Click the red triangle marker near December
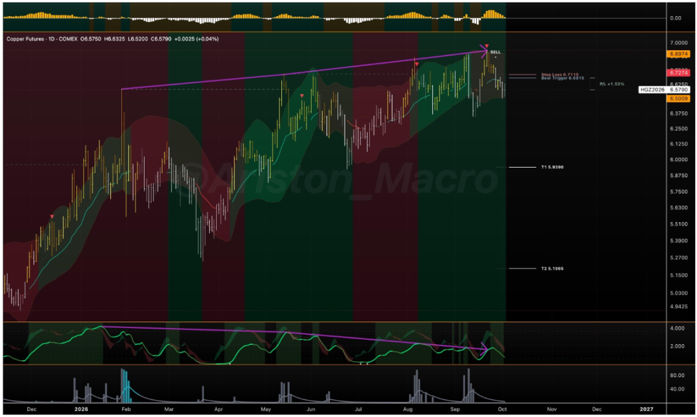 [x=52, y=217]
